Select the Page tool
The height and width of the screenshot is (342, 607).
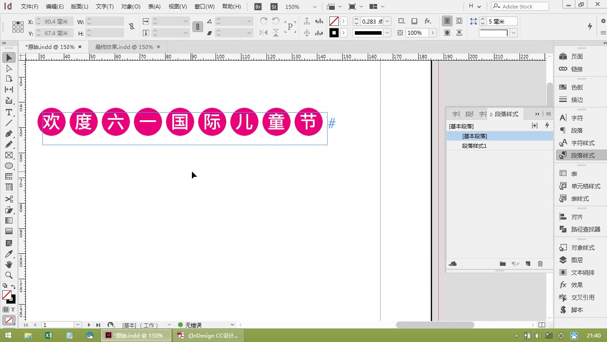9,79
